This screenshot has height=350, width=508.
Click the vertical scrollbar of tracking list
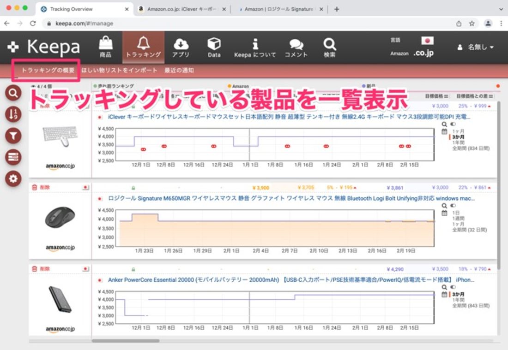[499, 184]
